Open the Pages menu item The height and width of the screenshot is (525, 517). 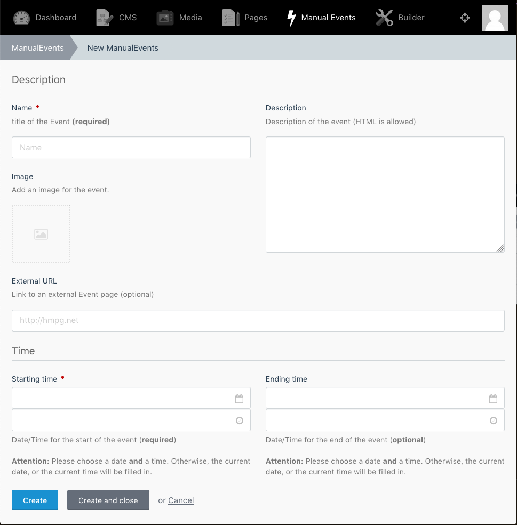click(244, 18)
